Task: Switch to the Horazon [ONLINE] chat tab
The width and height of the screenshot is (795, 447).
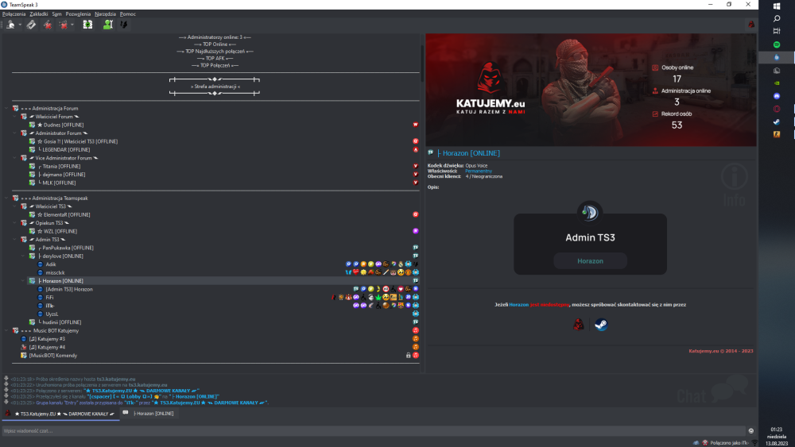Action: tap(149, 414)
